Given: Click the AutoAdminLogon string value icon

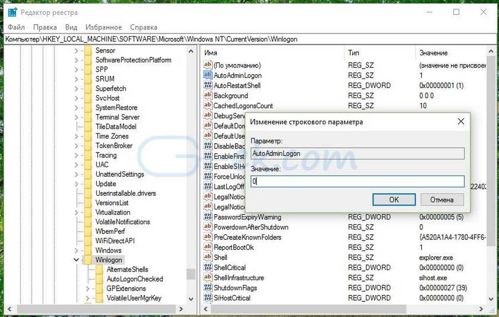Looking at the screenshot, I should pyautogui.click(x=208, y=75).
